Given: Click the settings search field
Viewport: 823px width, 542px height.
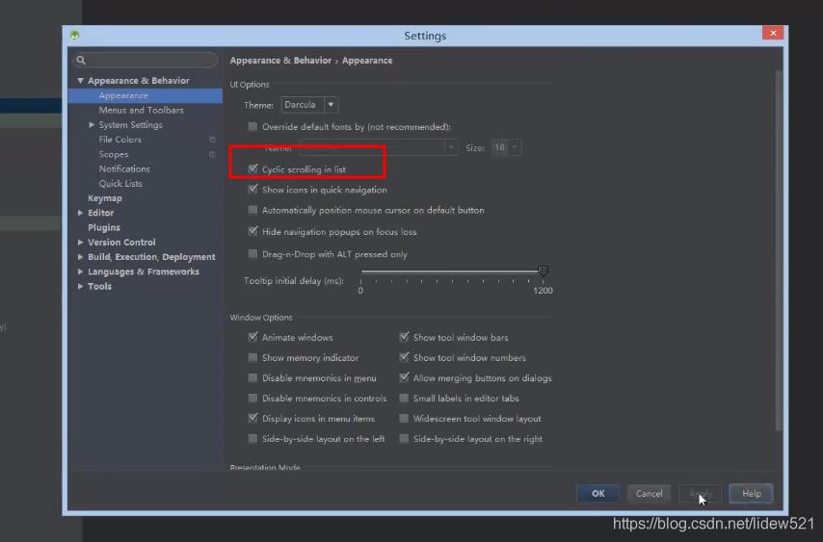Looking at the screenshot, I should coord(146,61).
